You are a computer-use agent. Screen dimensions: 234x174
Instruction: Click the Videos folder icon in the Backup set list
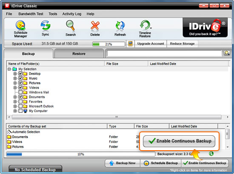point(9,142)
